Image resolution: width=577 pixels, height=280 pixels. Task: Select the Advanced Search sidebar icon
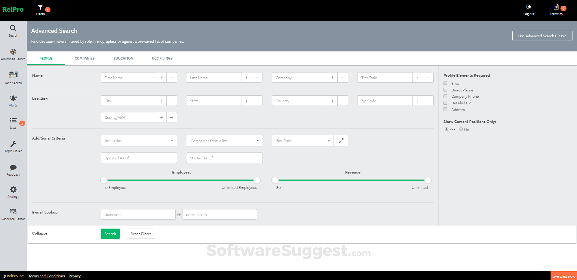[x=13, y=54]
